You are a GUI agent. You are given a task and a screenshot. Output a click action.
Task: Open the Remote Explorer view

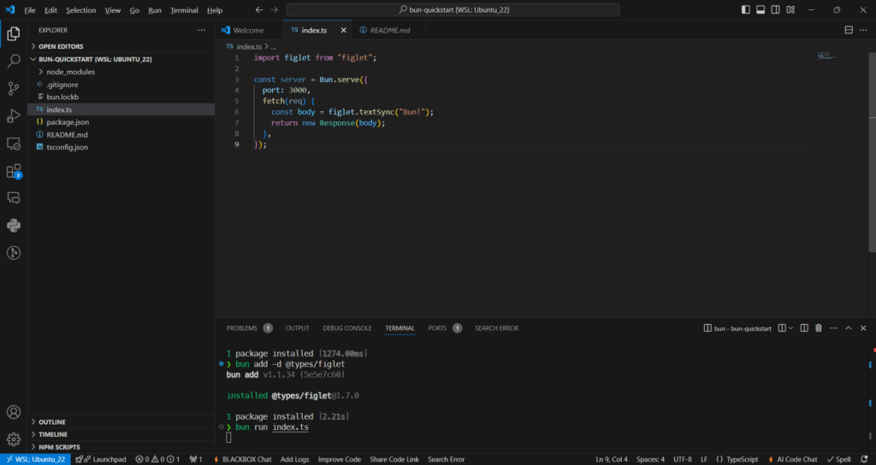pos(14,144)
